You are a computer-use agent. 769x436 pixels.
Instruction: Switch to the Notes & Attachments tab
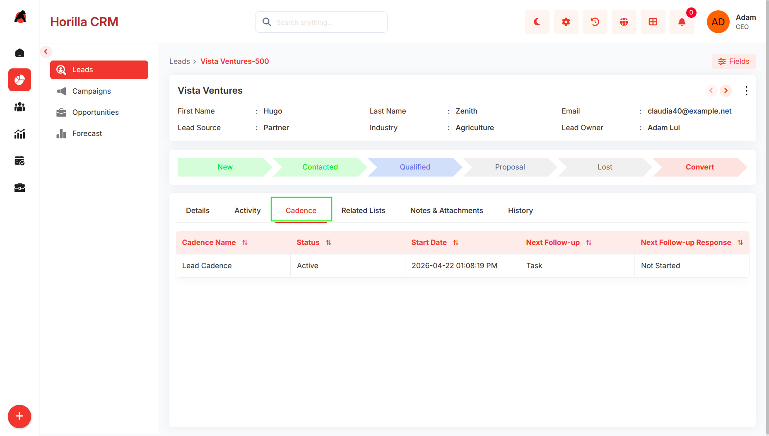tap(446, 211)
